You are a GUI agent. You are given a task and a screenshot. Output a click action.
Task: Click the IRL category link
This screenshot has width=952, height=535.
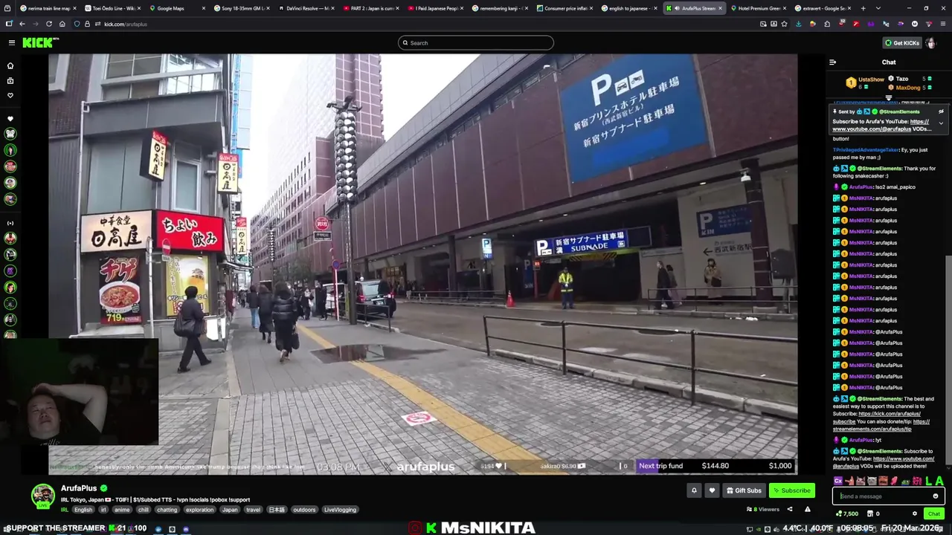tap(65, 510)
